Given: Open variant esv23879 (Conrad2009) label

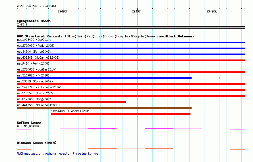Looking at the screenshot, I should (x=35, y=81).
